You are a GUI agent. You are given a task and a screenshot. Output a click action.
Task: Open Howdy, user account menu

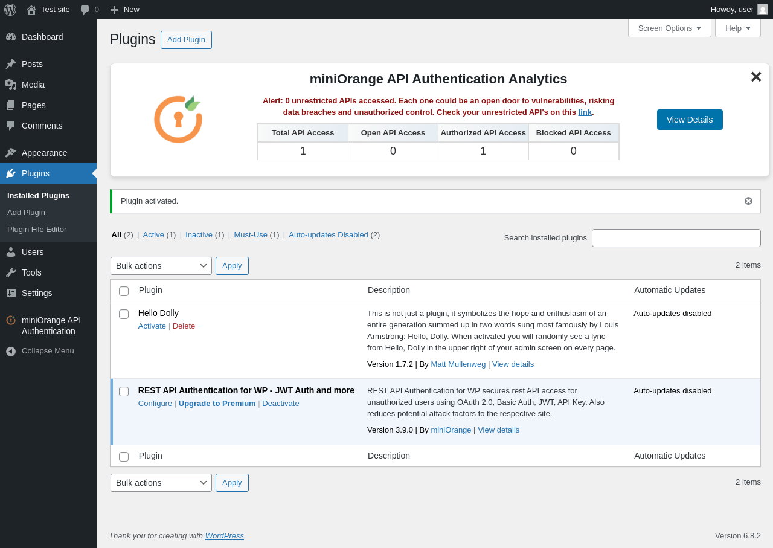coord(739,10)
